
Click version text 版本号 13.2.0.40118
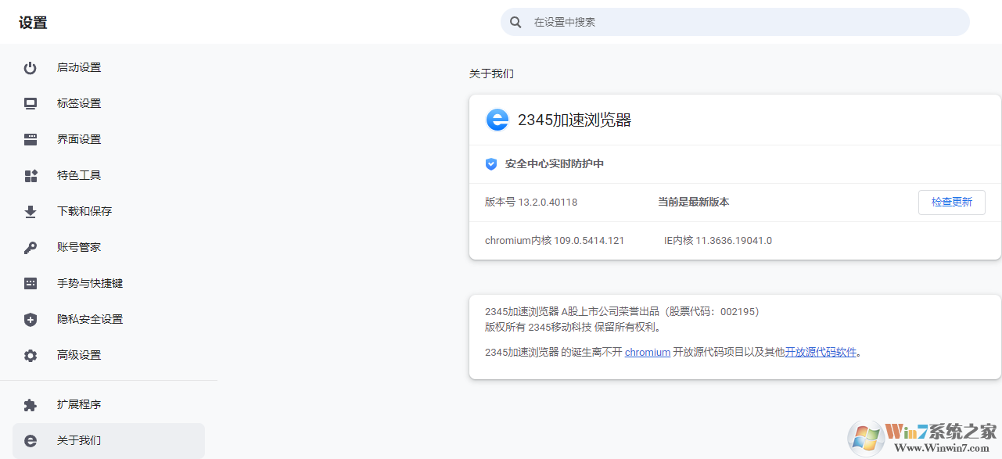[531, 203]
